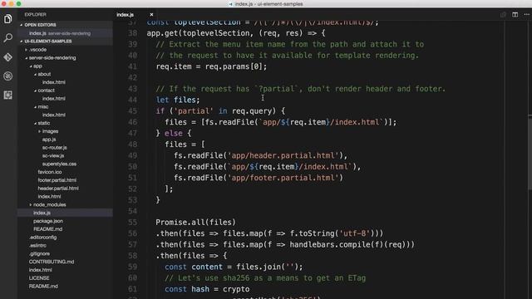Open the editor More Actions ellipsis
The height and width of the screenshot is (299, 532).
tap(526, 15)
